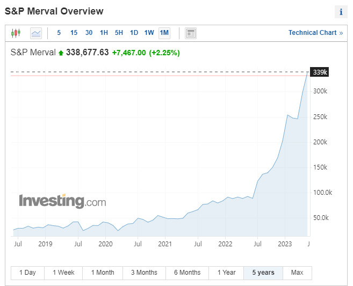Screen dimensions: 353x286
Task: Click the 300k axis label
Action: [320, 91]
